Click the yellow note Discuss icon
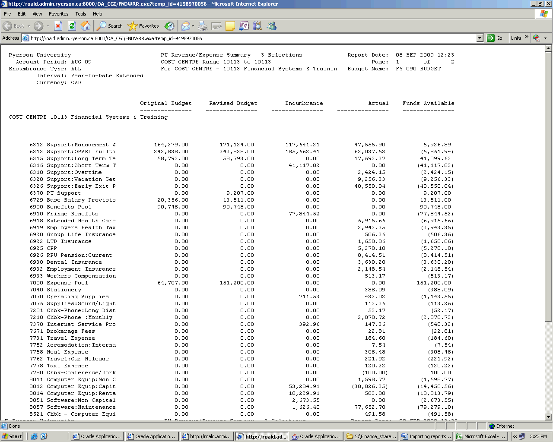Image resolution: width=553 pixels, height=442 pixels. pyautogui.click(x=230, y=26)
